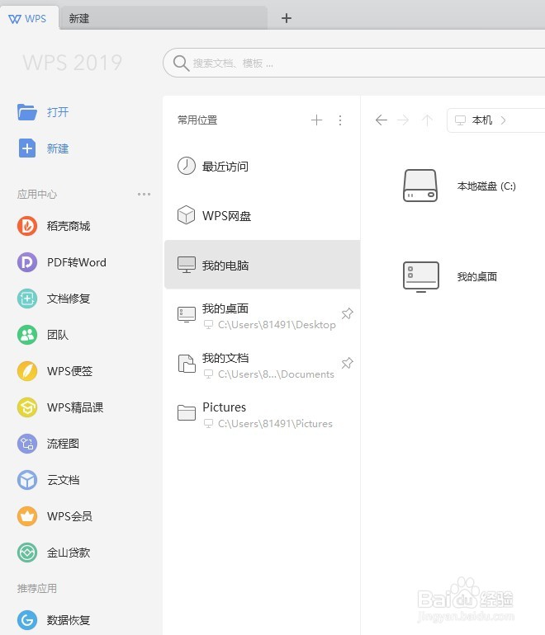Click the 文档修复 label
Viewport: 545px width, 635px height.
tap(69, 299)
